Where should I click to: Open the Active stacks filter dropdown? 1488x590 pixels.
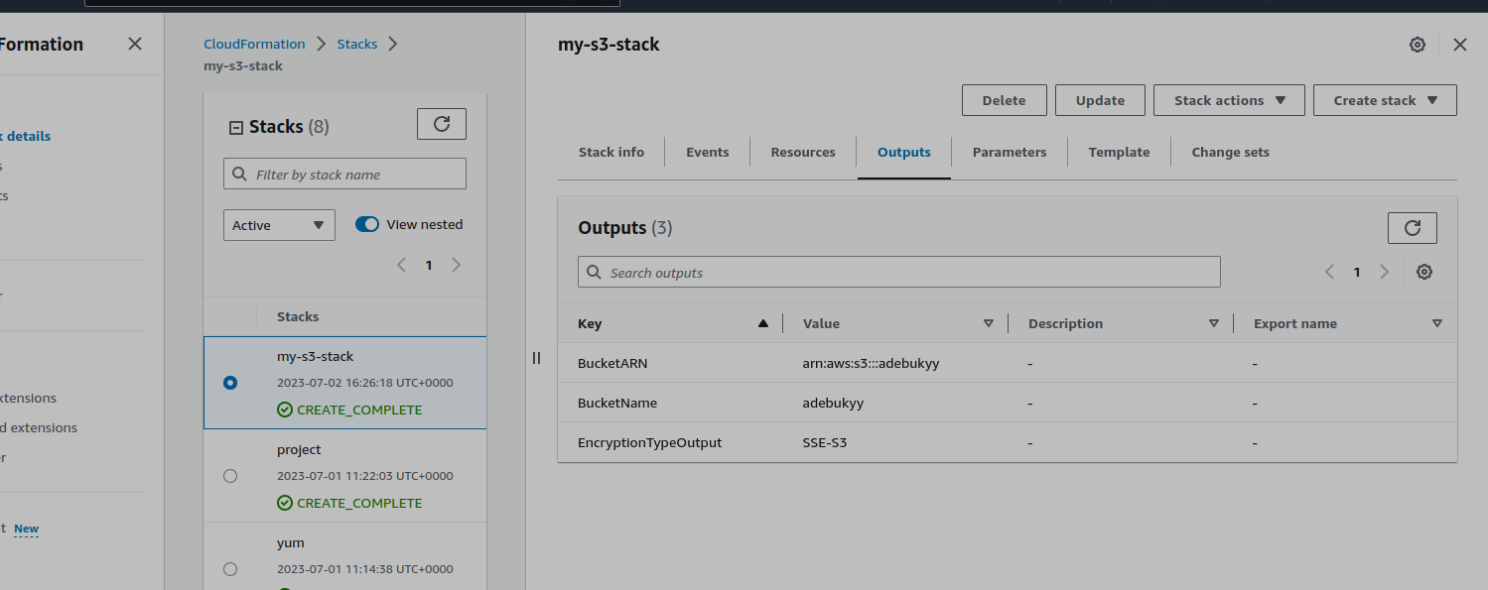tap(279, 225)
